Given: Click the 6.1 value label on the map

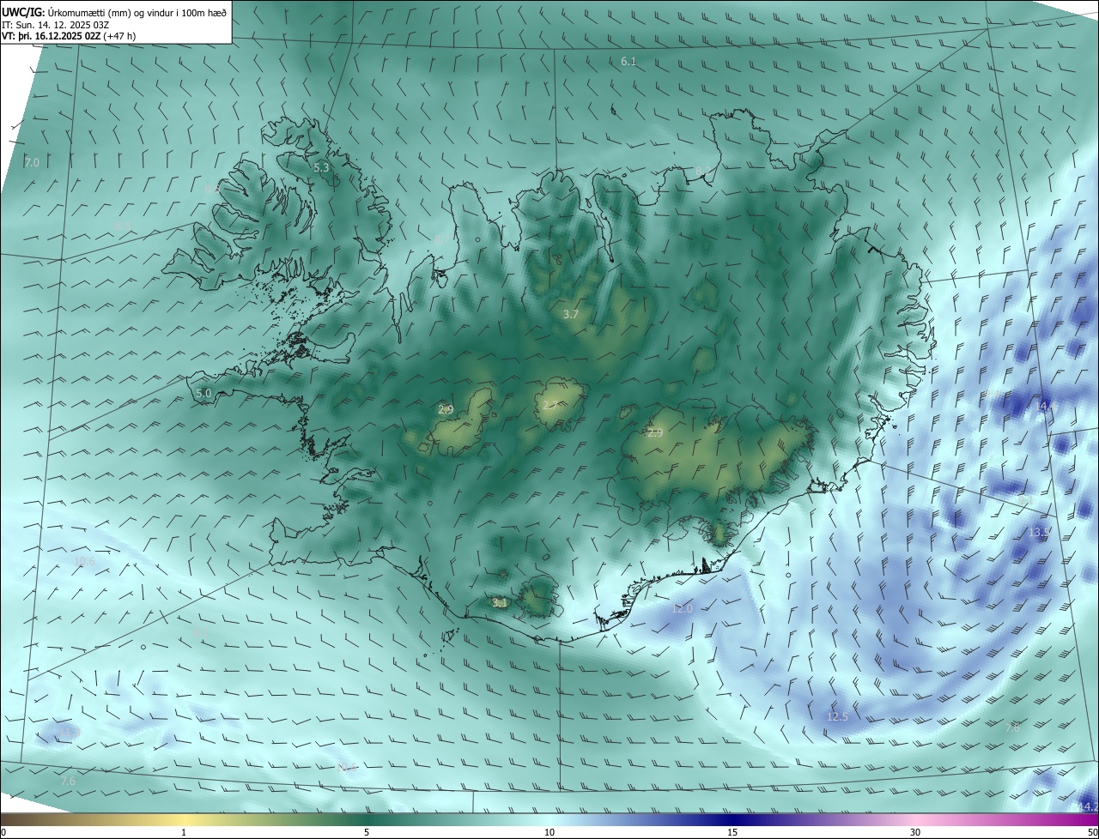Looking at the screenshot, I should [628, 62].
